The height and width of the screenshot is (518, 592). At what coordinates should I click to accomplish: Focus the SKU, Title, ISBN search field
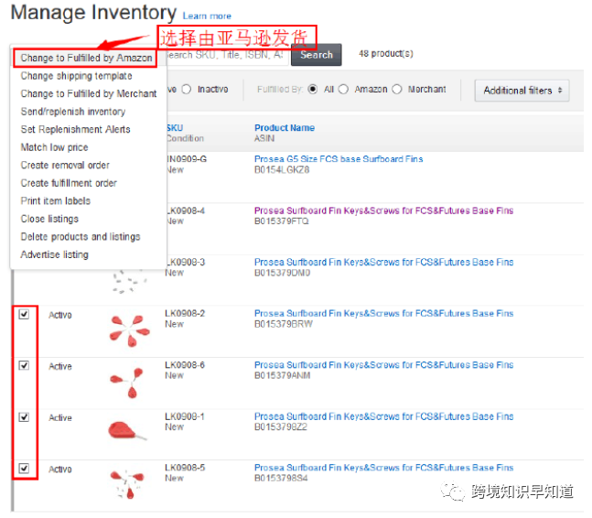coord(227,55)
